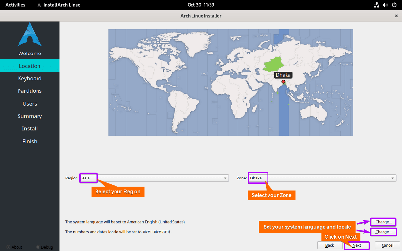402x251 pixels.
Task: Click the Arch Linux logo in sidebar
Action: pos(30,35)
